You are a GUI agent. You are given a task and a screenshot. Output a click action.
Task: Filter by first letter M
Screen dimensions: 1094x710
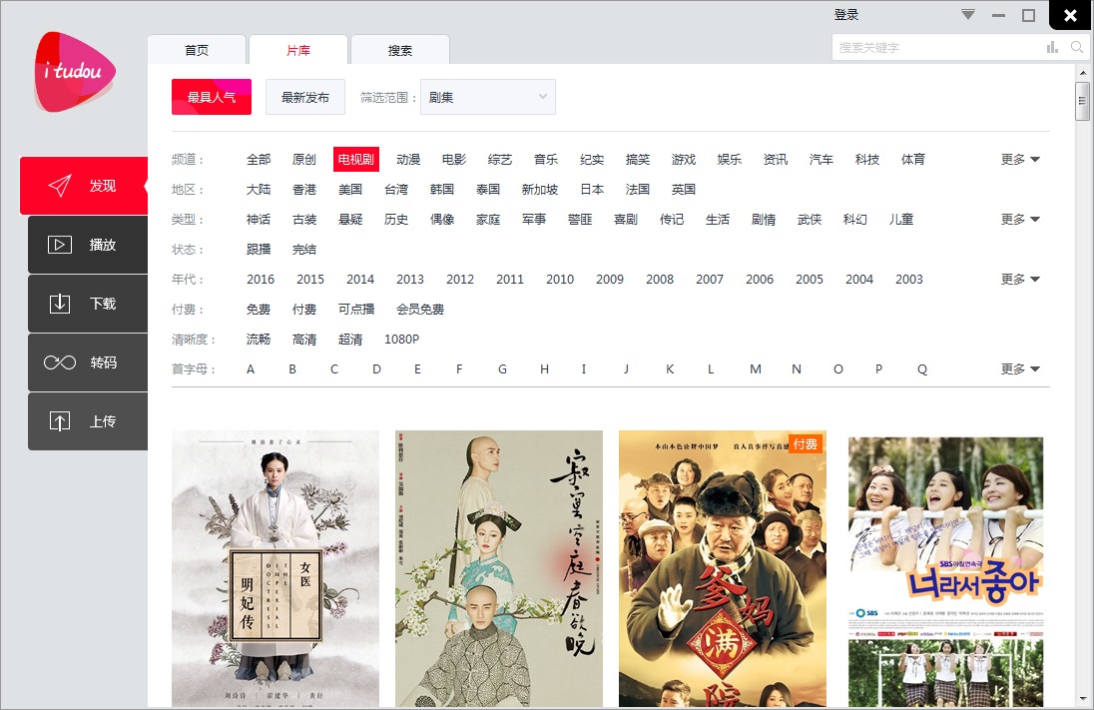755,368
